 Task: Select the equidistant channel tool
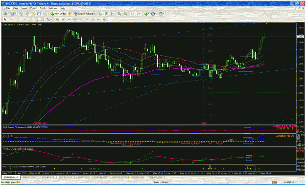coord(36,20)
